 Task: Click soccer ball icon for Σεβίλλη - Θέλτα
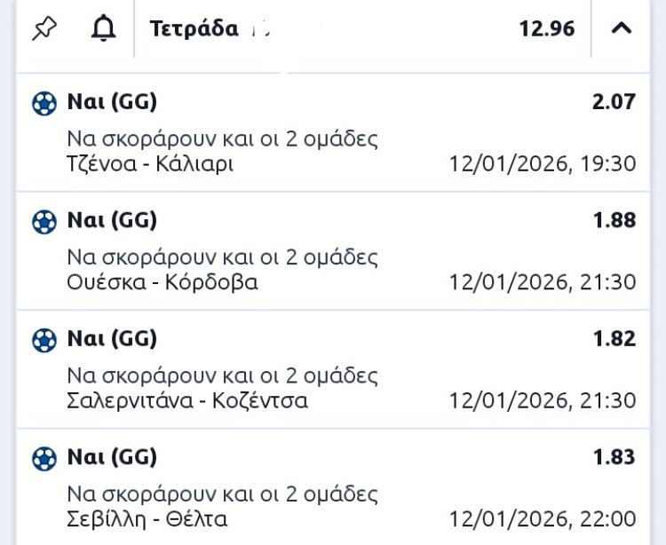pyautogui.click(x=44, y=459)
